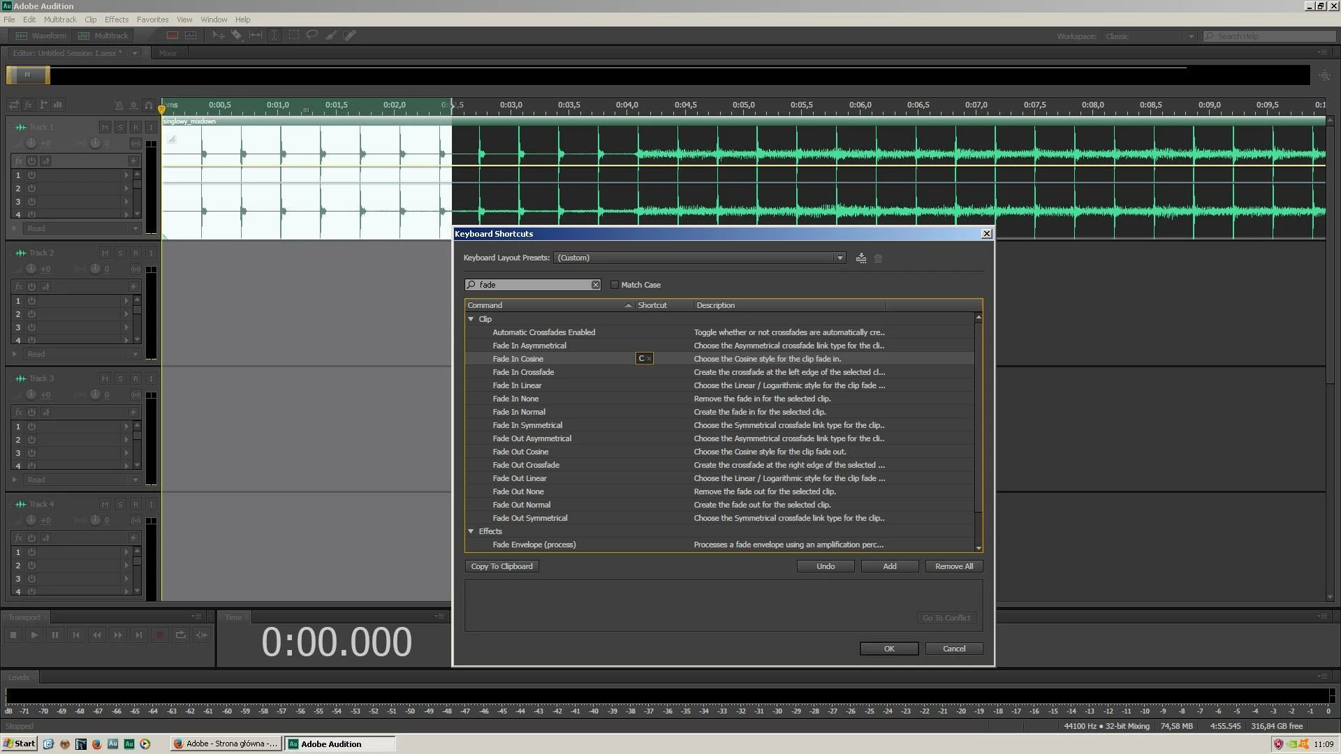Open the Favorites menu
This screenshot has height=754, width=1341.
[152, 20]
